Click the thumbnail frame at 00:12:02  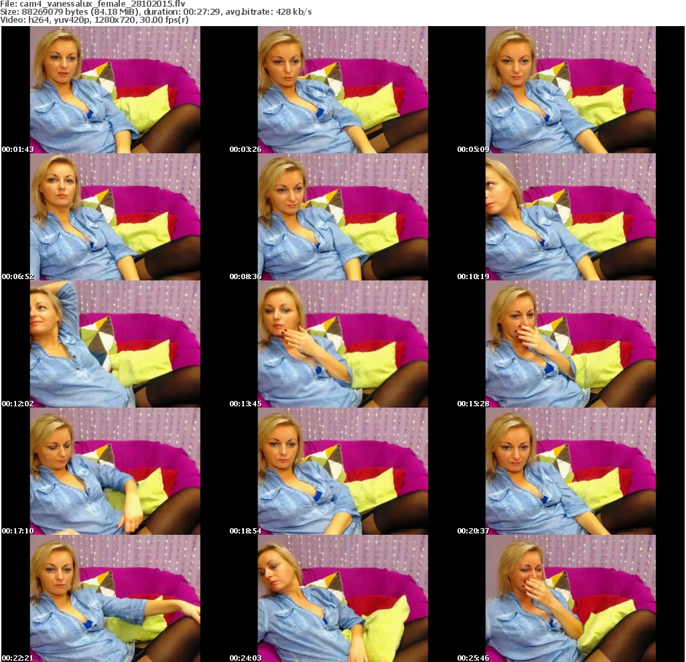pos(115,344)
